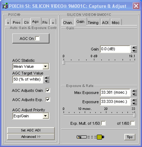Screen dimensions: 142x147
Task: Raise AGC Target Value with up arrow
Action: (47, 78)
